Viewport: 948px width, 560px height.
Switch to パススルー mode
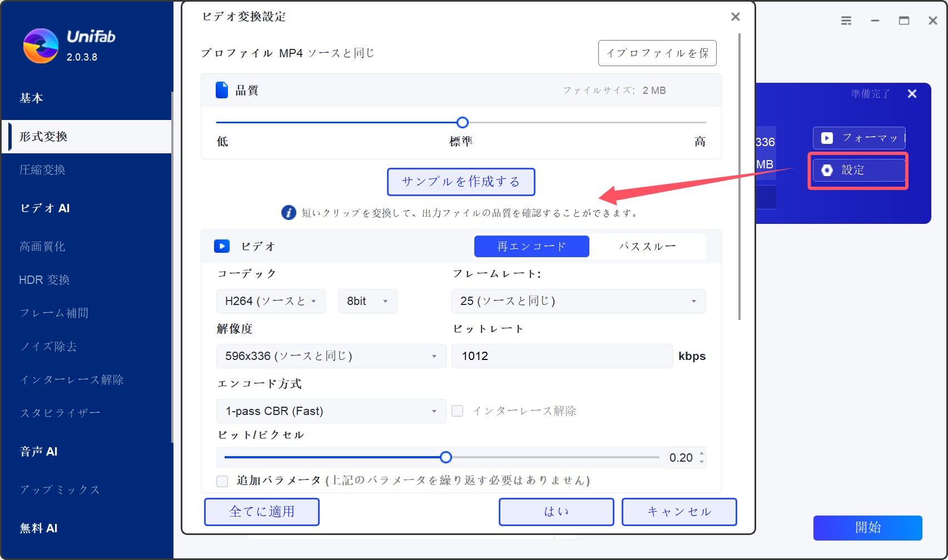(648, 246)
